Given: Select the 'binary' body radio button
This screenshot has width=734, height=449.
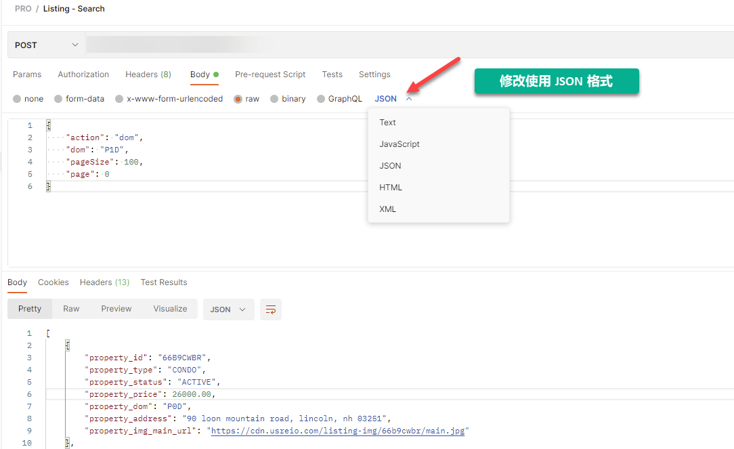Looking at the screenshot, I should [x=274, y=99].
